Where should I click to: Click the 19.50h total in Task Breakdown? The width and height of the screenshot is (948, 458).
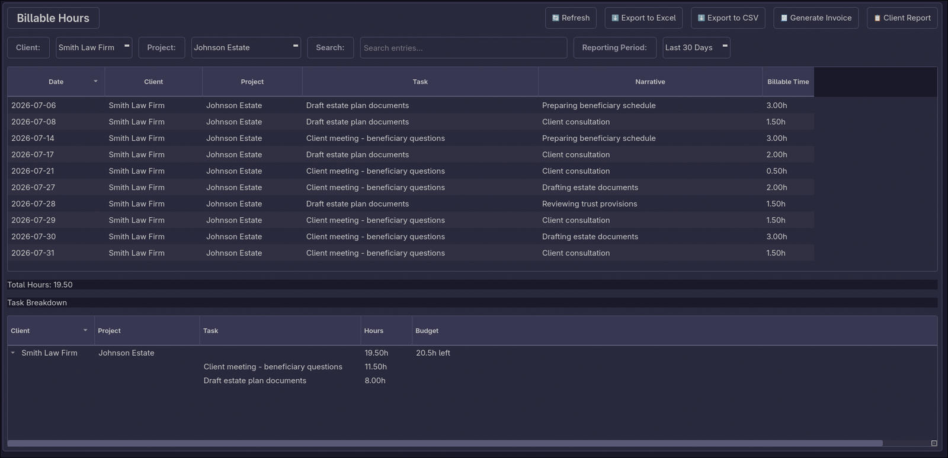pyautogui.click(x=376, y=353)
